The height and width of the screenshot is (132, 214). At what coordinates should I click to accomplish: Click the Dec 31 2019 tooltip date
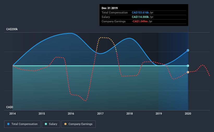pos(109,8)
